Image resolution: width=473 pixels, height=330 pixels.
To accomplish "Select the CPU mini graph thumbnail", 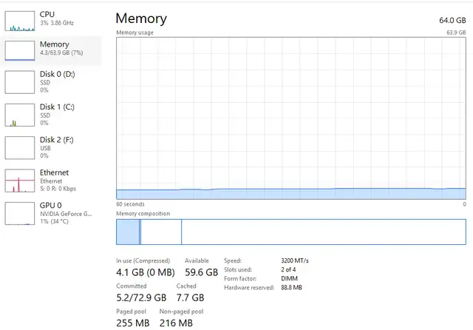I will click(20, 21).
